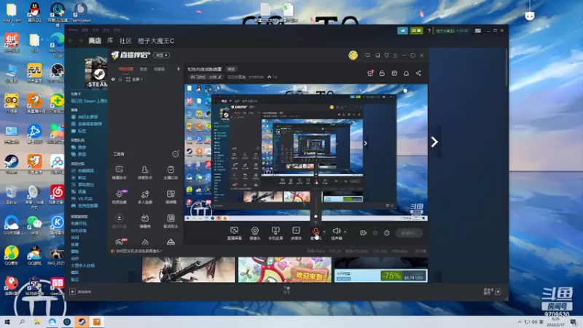583x328 pixels.
Task: Open Steam account name dropdown
Action: tap(452, 31)
